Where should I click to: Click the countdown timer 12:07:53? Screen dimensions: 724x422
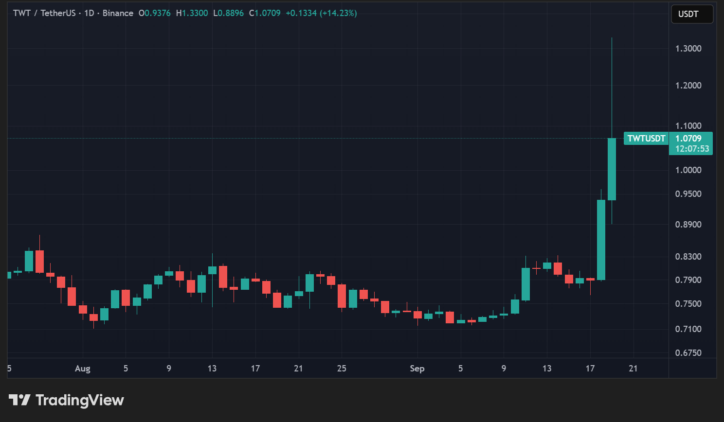click(692, 149)
